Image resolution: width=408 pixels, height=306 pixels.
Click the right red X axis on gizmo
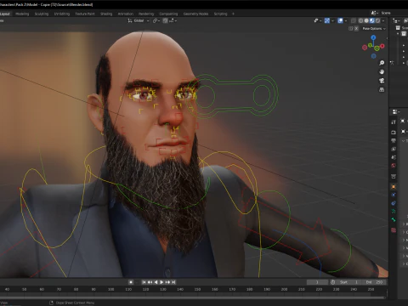[x=382, y=46]
